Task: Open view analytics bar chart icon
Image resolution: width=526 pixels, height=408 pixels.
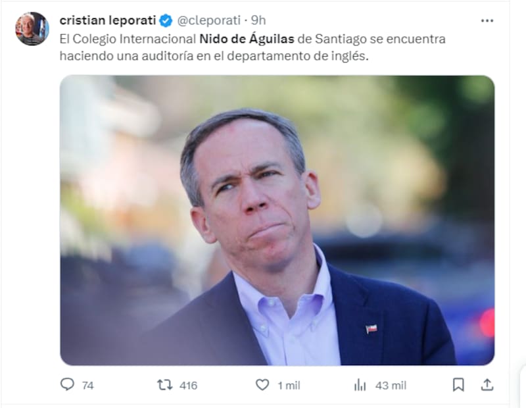Action: 360,385
